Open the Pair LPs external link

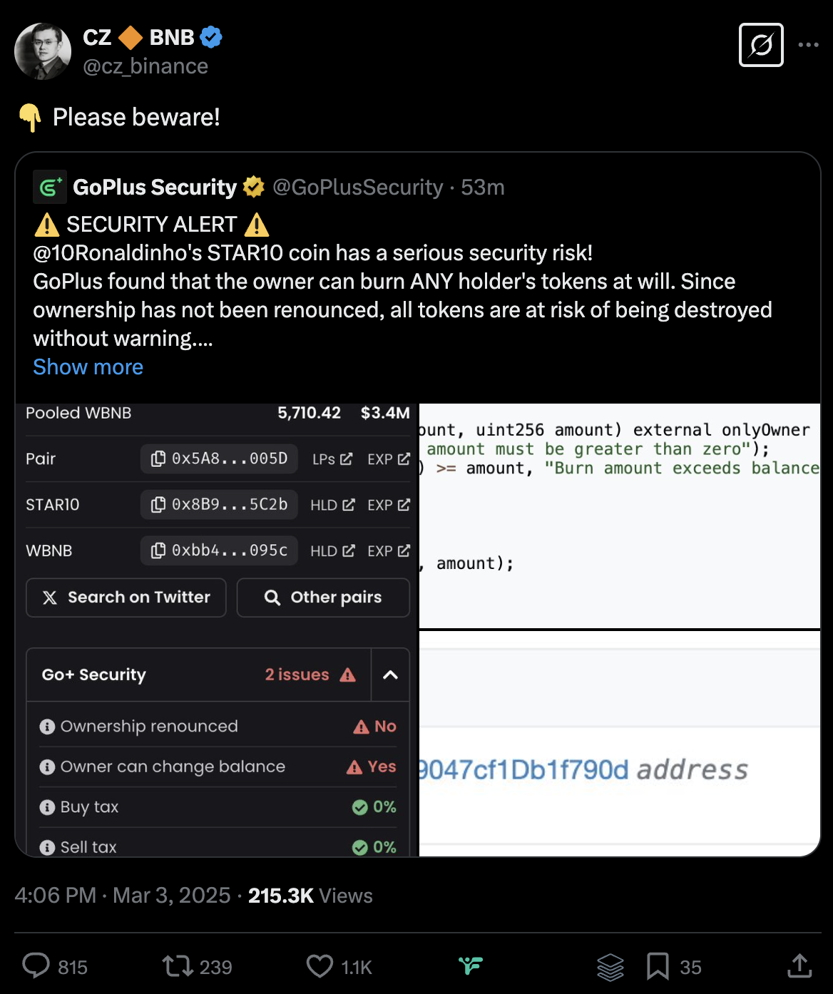coord(332,459)
